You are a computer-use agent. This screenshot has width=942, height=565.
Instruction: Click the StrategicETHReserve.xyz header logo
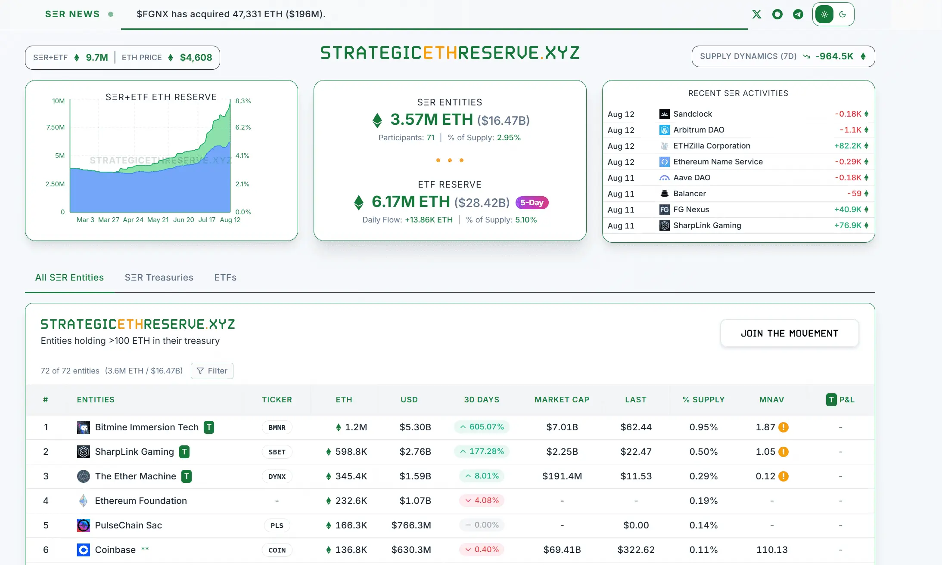[x=450, y=53]
